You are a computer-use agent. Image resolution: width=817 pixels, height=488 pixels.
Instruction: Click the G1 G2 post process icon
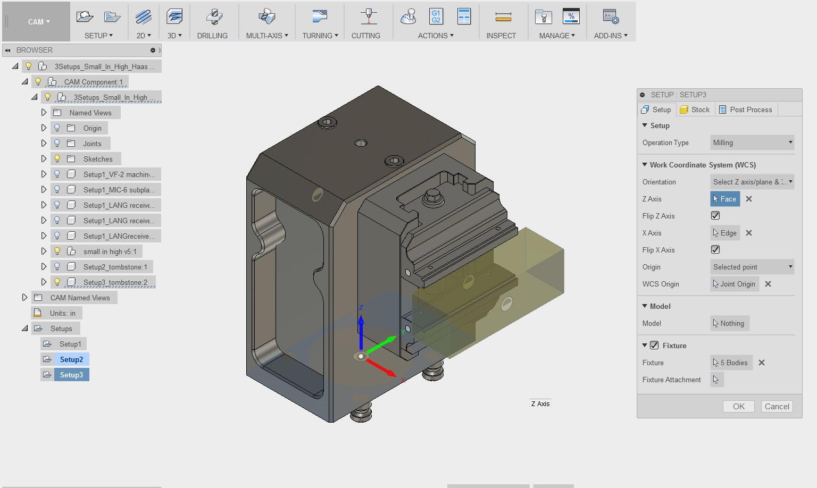pyautogui.click(x=436, y=16)
